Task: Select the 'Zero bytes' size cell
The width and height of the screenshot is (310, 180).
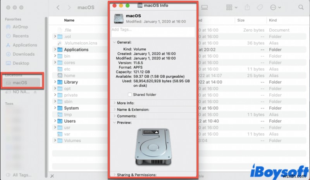Action: click(254, 30)
